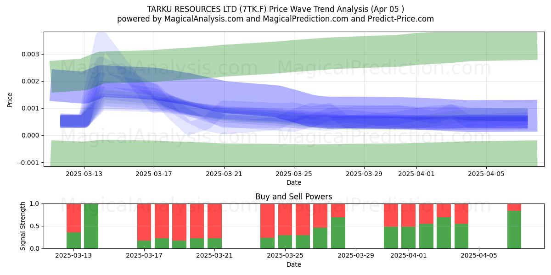Image resolution: width=551 pixels, height=275 pixels.
Task: Click price chart tick label '2025-03-25'
Action: [294, 174]
